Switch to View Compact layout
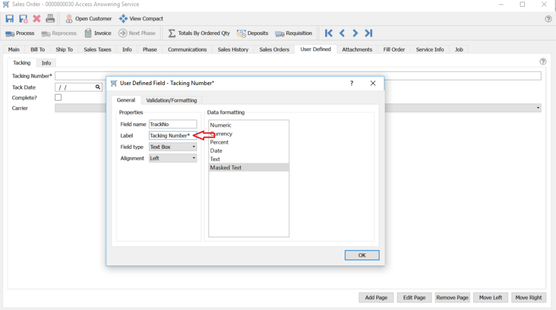The width and height of the screenshot is (556, 310). [141, 19]
